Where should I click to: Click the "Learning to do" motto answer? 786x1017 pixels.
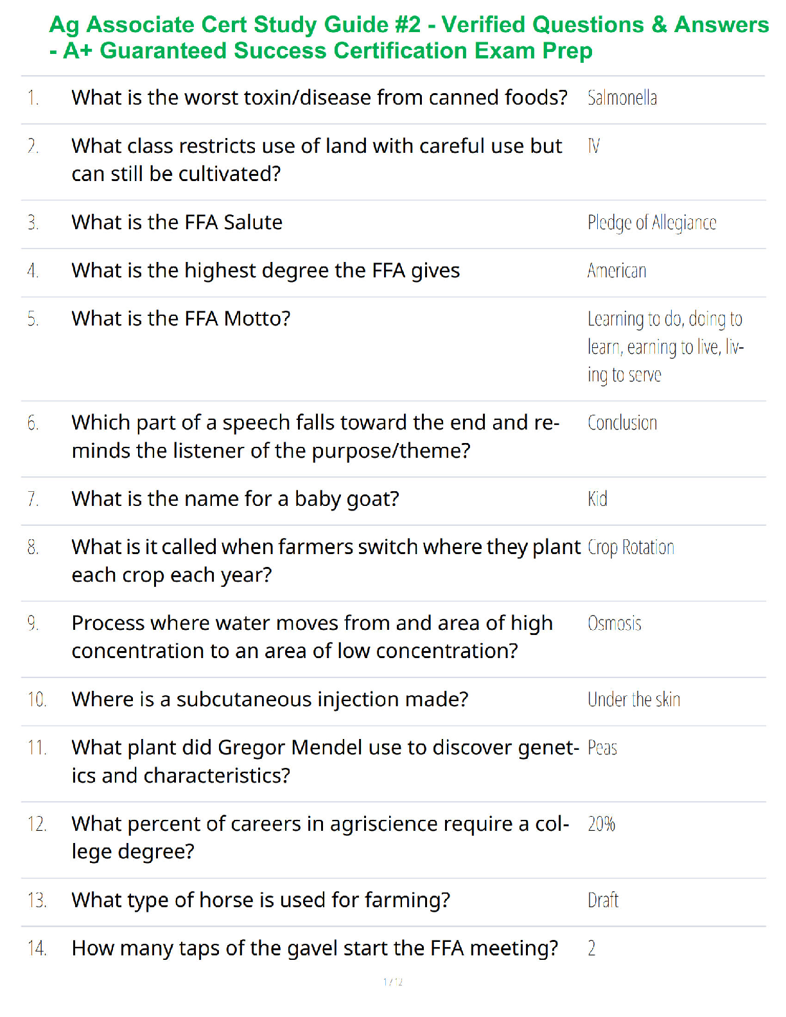665,347
